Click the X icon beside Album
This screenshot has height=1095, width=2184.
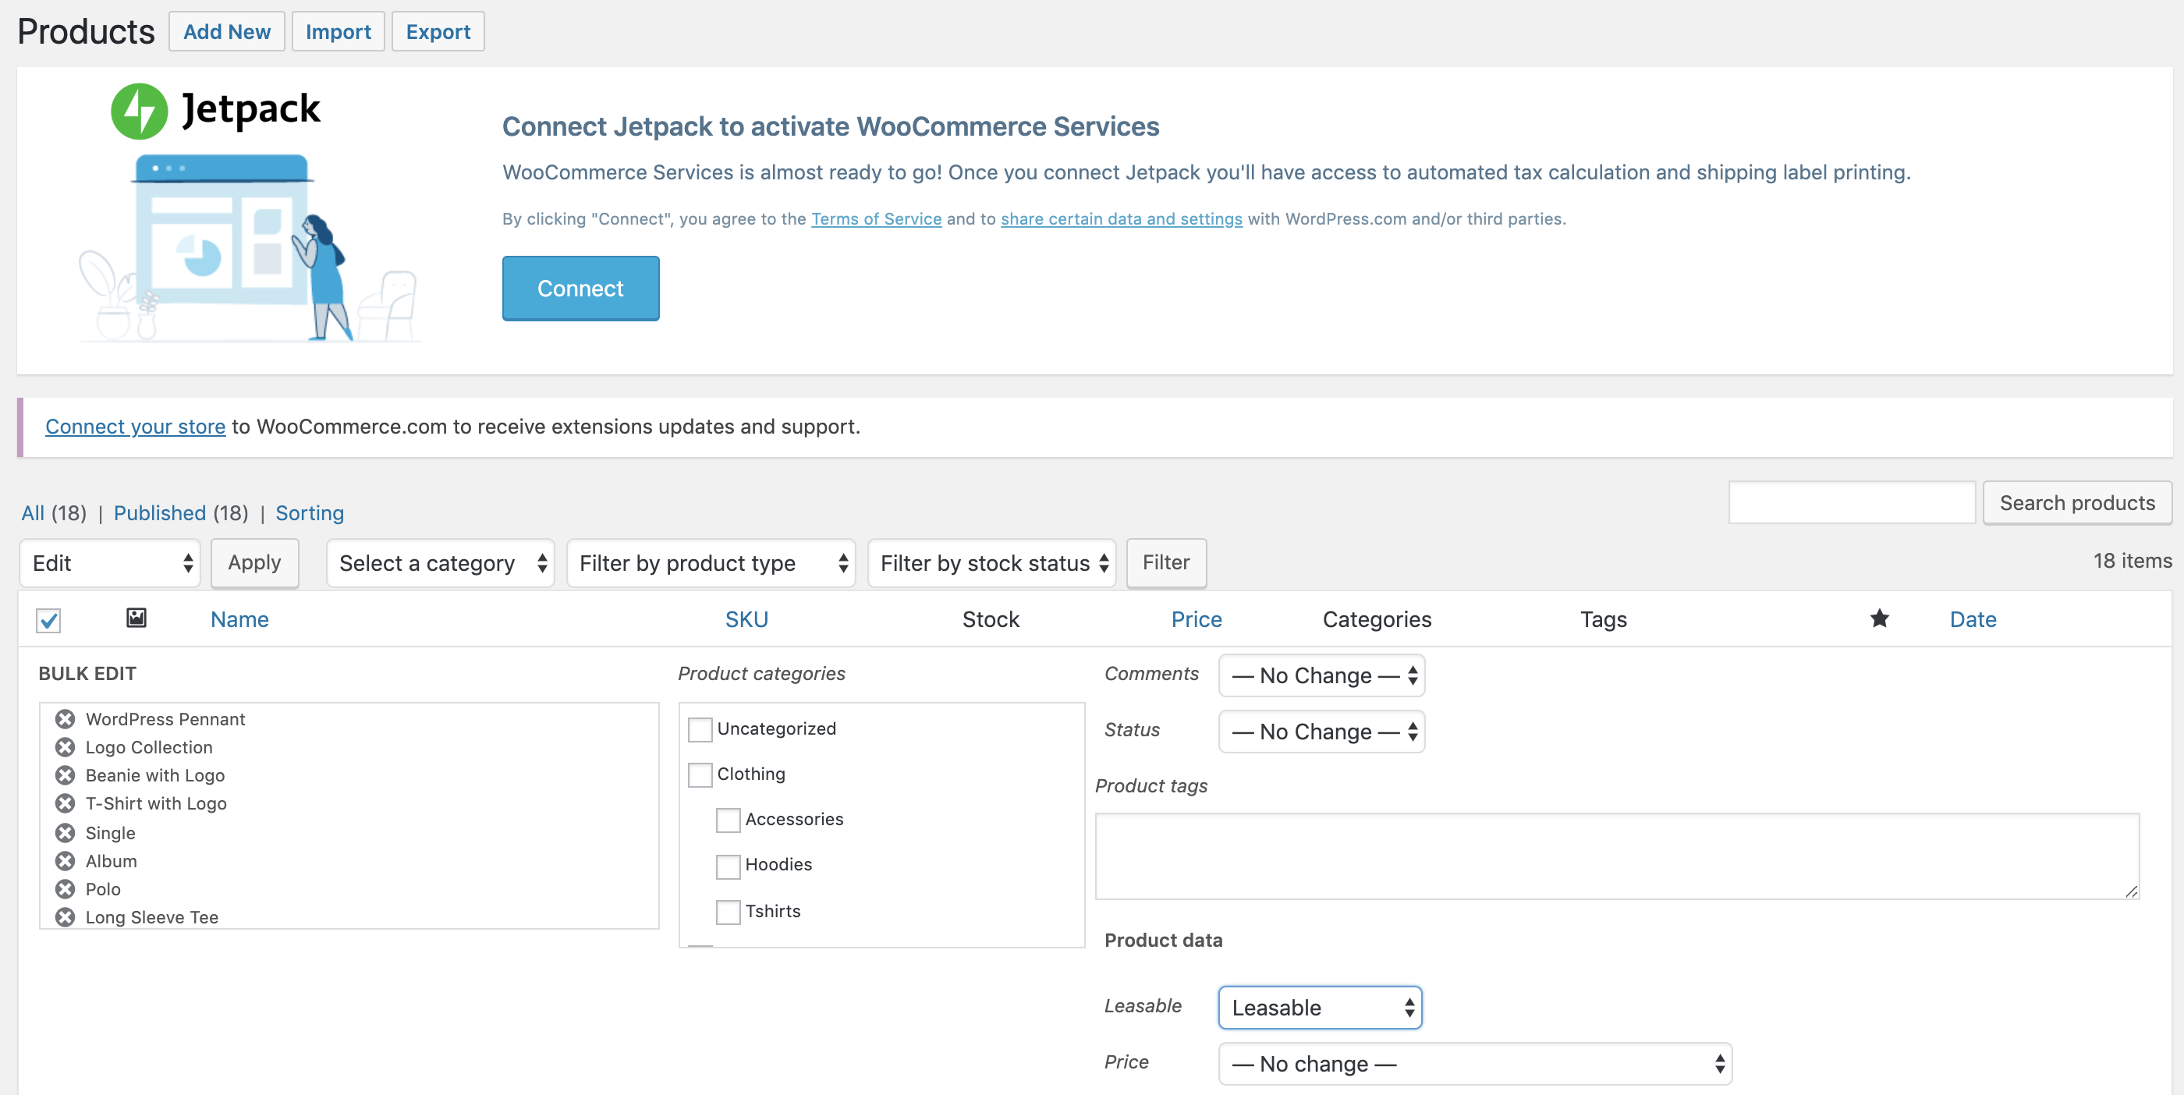click(x=65, y=860)
